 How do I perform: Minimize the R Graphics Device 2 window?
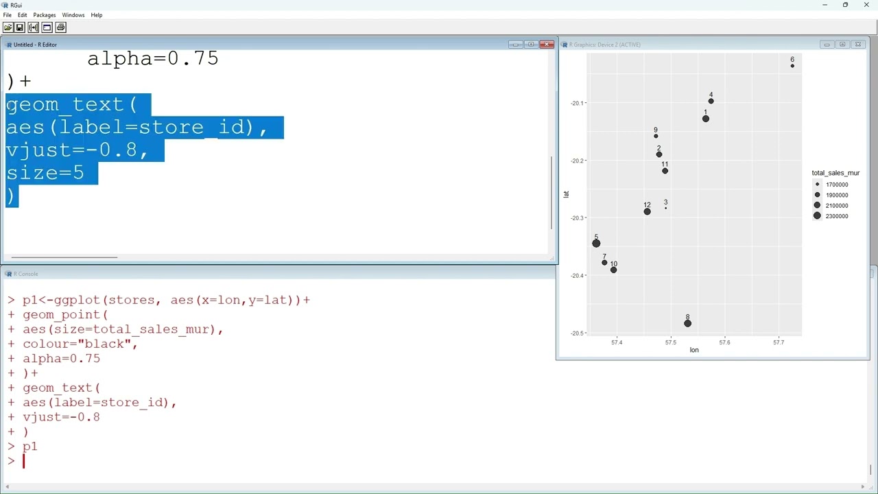click(x=827, y=45)
